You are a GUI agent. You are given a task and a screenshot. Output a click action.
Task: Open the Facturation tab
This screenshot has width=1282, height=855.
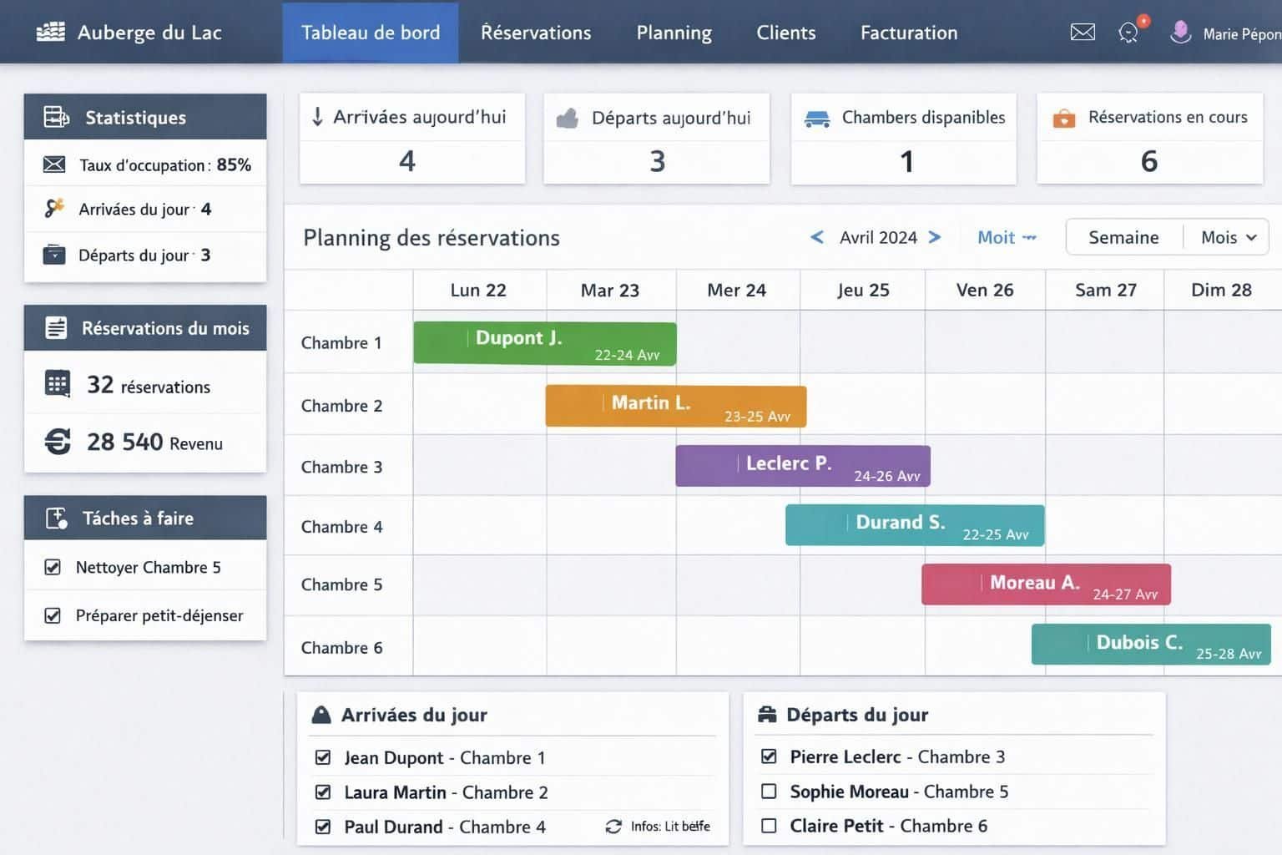909,33
